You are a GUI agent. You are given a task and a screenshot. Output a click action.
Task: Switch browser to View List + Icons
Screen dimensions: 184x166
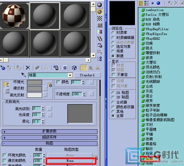pos(146,3)
